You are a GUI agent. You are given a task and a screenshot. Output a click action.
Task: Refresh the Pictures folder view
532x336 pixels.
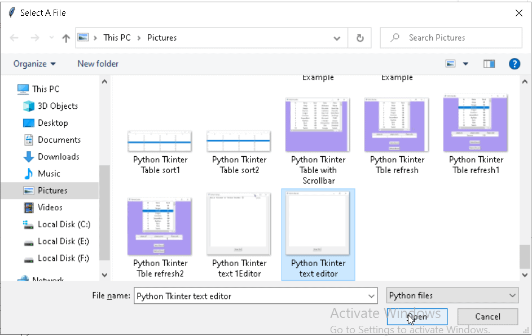[x=359, y=38]
